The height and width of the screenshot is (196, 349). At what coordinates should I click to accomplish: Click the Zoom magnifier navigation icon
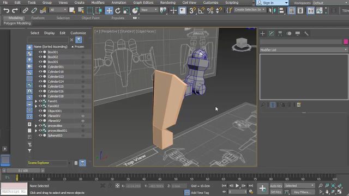[321, 186]
